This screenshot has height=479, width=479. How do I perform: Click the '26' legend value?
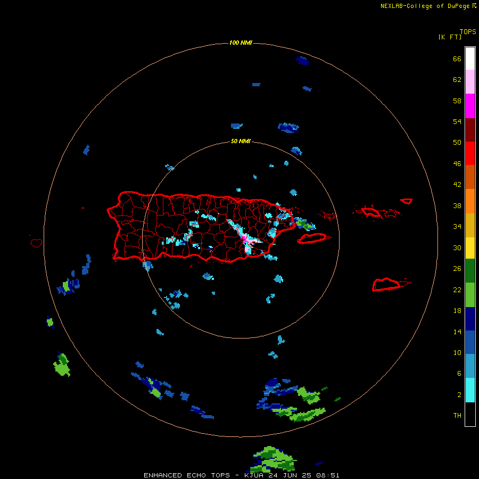coord(457,269)
